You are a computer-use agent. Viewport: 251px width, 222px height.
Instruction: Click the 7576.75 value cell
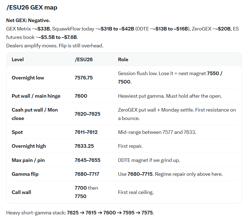(x=83, y=78)
